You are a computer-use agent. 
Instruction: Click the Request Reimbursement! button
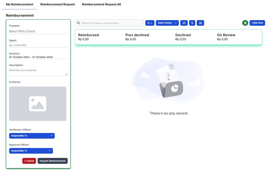click(x=53, y=161)
